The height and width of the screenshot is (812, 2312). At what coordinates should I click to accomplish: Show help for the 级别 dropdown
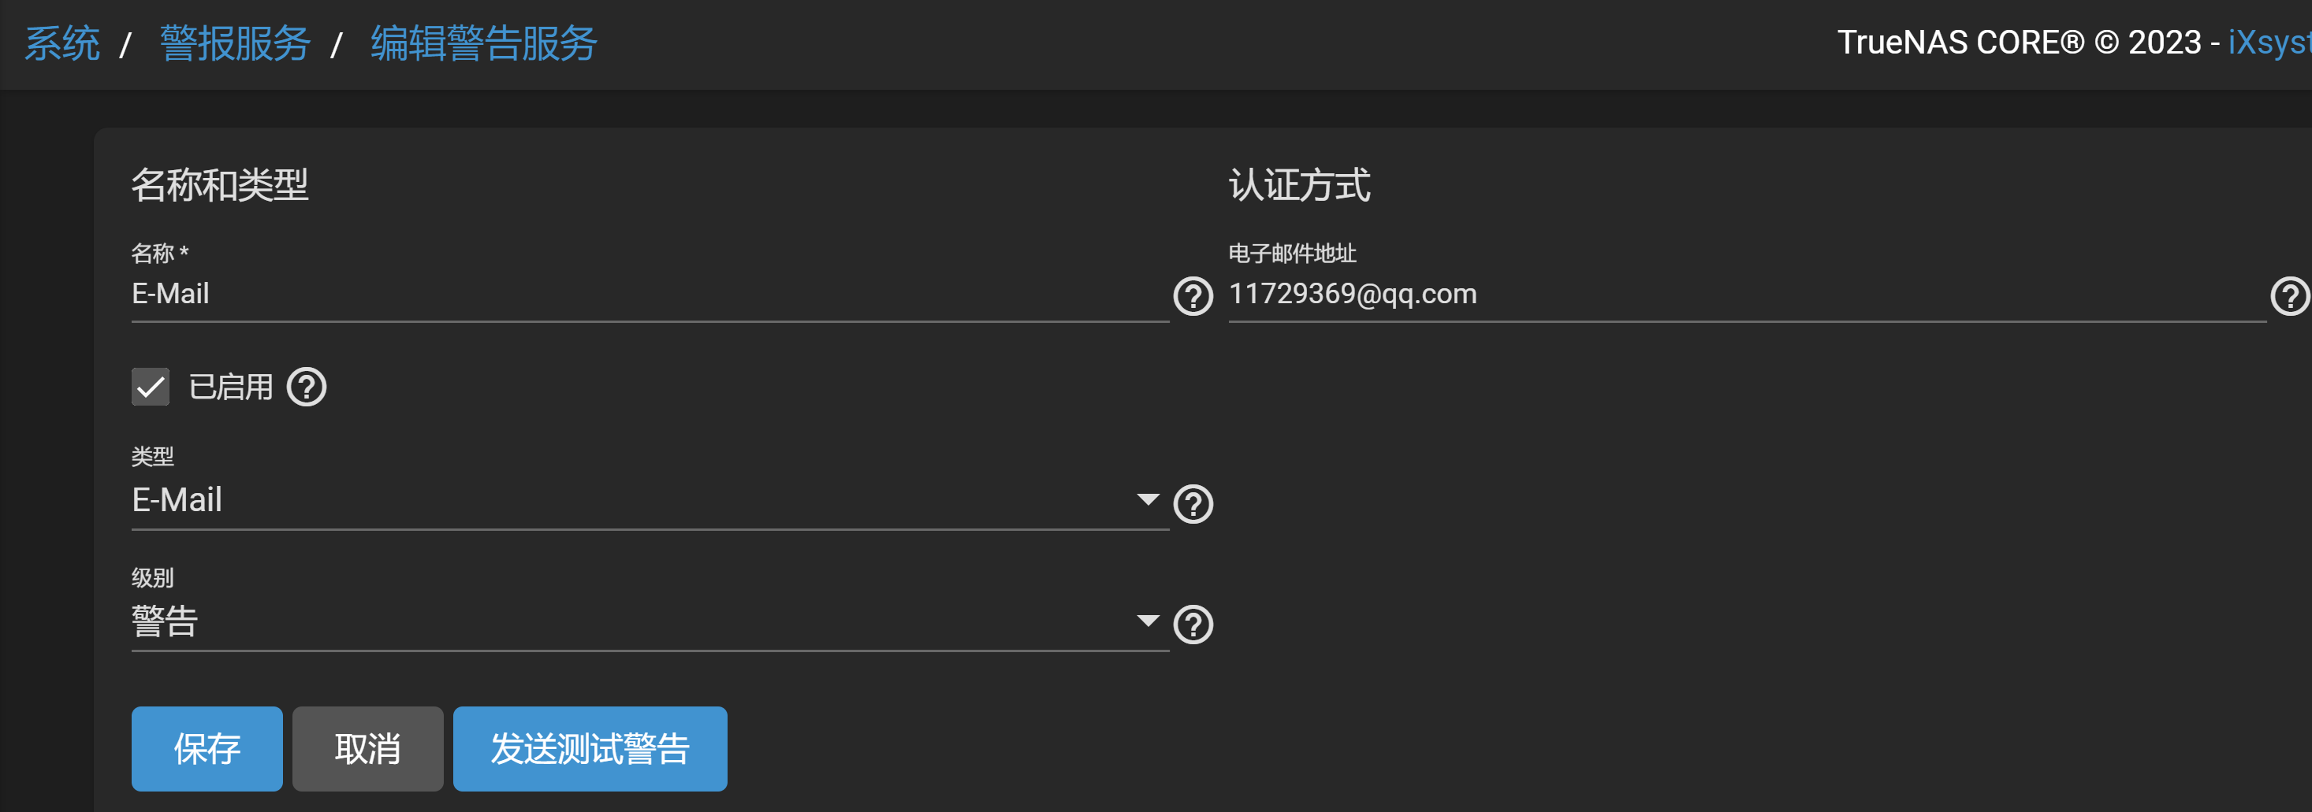pyautogui.click(x=1193, y=625)
